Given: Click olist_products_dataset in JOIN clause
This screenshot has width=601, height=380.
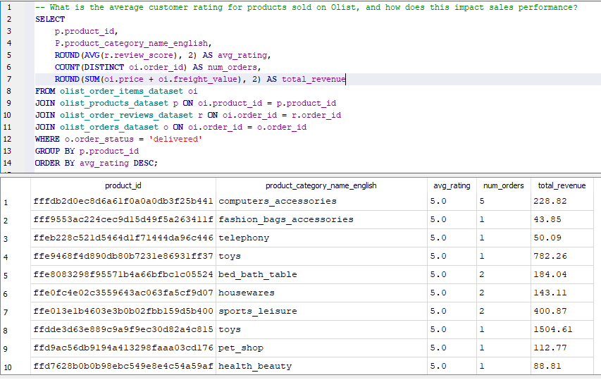Looking at the screenshot, I should [x=114, y=103].
